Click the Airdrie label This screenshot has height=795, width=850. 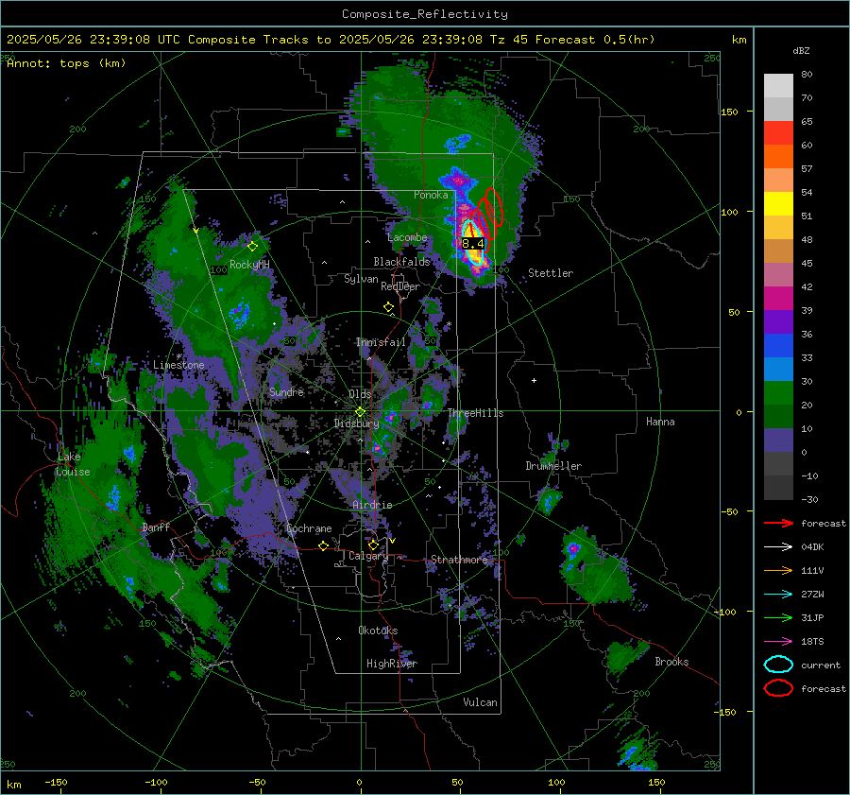click(372, 505)
